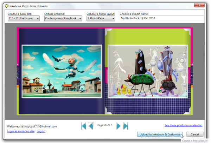Open the photo layout dropdown
The image size is (211, 144).
click(101, 18)
